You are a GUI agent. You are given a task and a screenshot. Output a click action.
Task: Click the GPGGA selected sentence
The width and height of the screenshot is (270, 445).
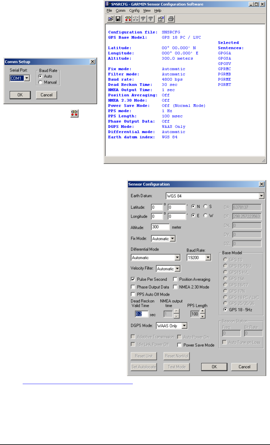point(224,53)
